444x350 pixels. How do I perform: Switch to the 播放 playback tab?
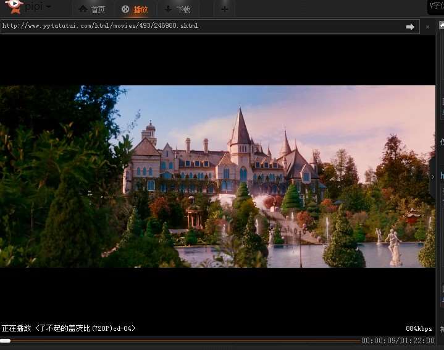(x=135, y=9)
